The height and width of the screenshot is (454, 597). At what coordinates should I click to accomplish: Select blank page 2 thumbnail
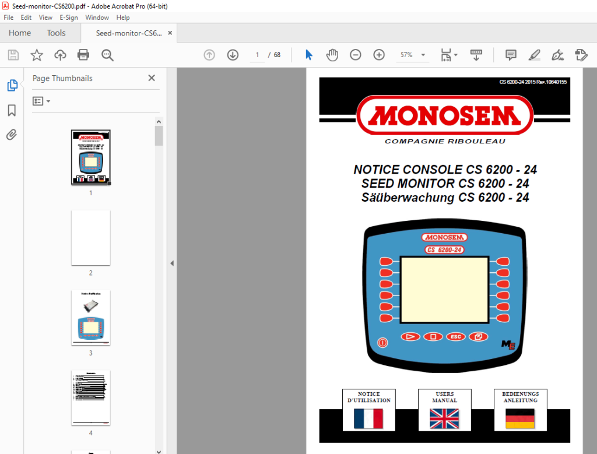pyautogui.click(x=90, y=238)
